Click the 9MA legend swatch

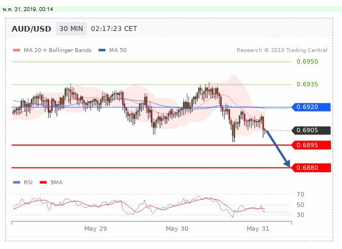point(43,183)
